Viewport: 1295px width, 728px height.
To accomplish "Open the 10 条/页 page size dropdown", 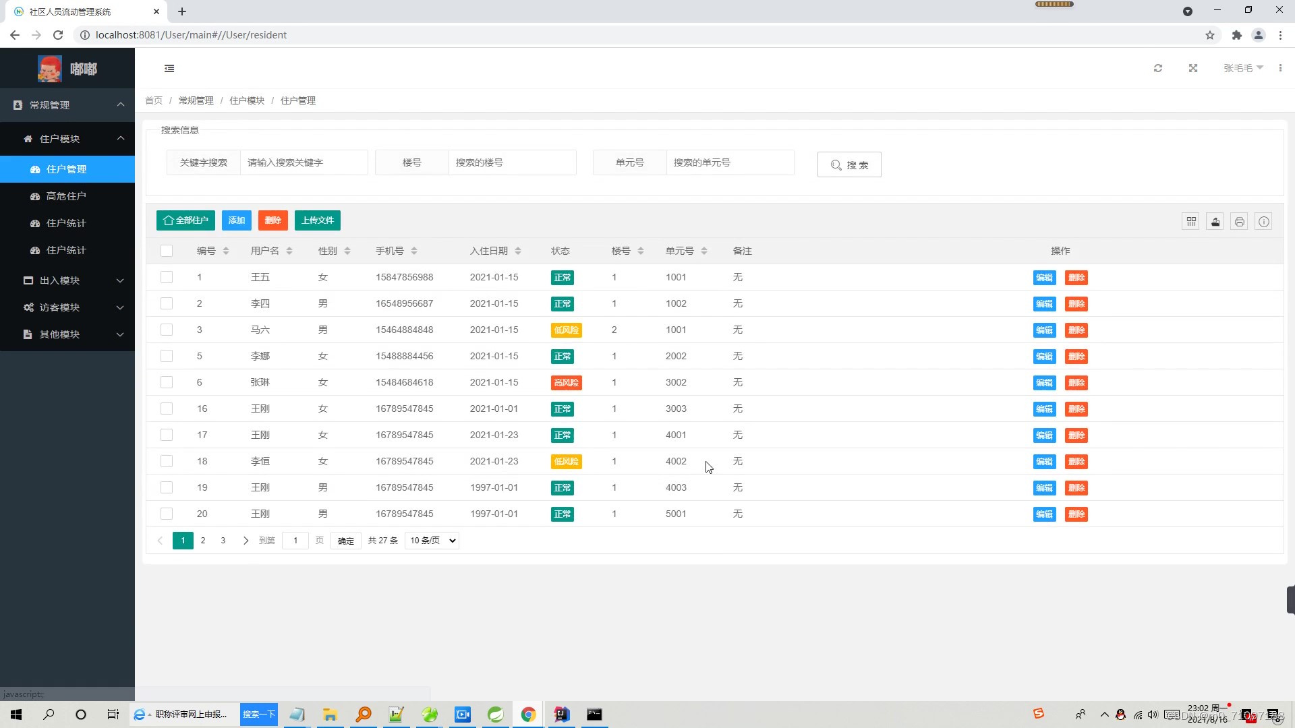I will (x=432, y=541).
